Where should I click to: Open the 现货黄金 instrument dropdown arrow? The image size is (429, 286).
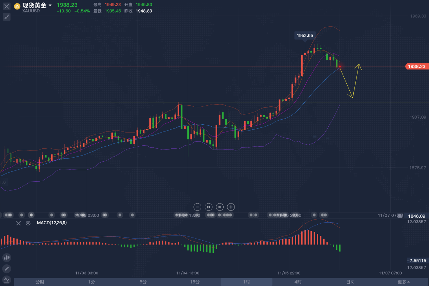(x=50, y=5)
